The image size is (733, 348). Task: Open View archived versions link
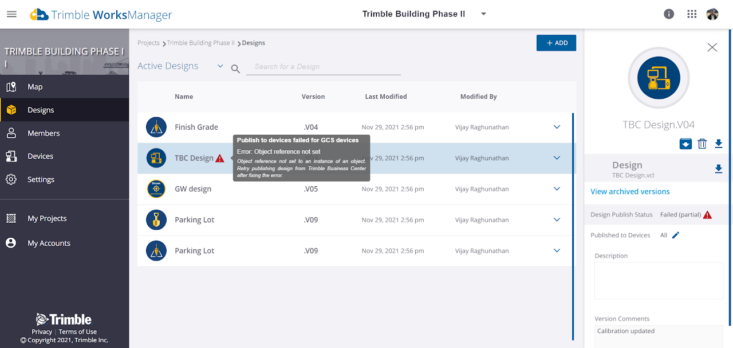630,191
